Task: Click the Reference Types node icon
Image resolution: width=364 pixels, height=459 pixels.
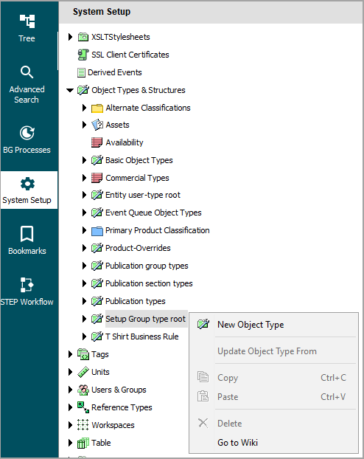Action: coord(83,407)
